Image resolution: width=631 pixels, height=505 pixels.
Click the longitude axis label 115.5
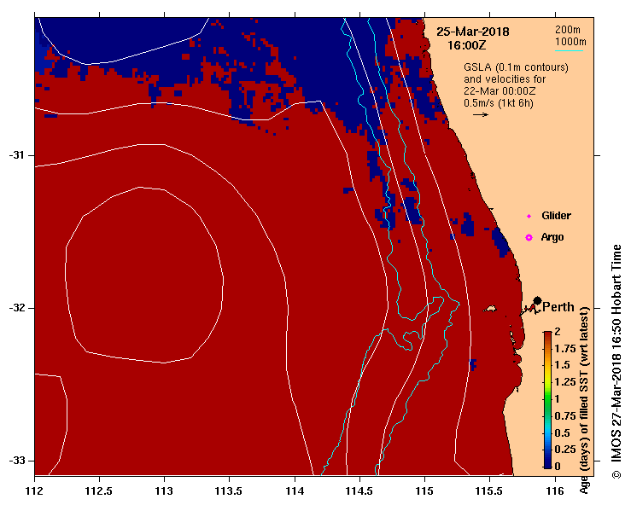pos(489,491)
